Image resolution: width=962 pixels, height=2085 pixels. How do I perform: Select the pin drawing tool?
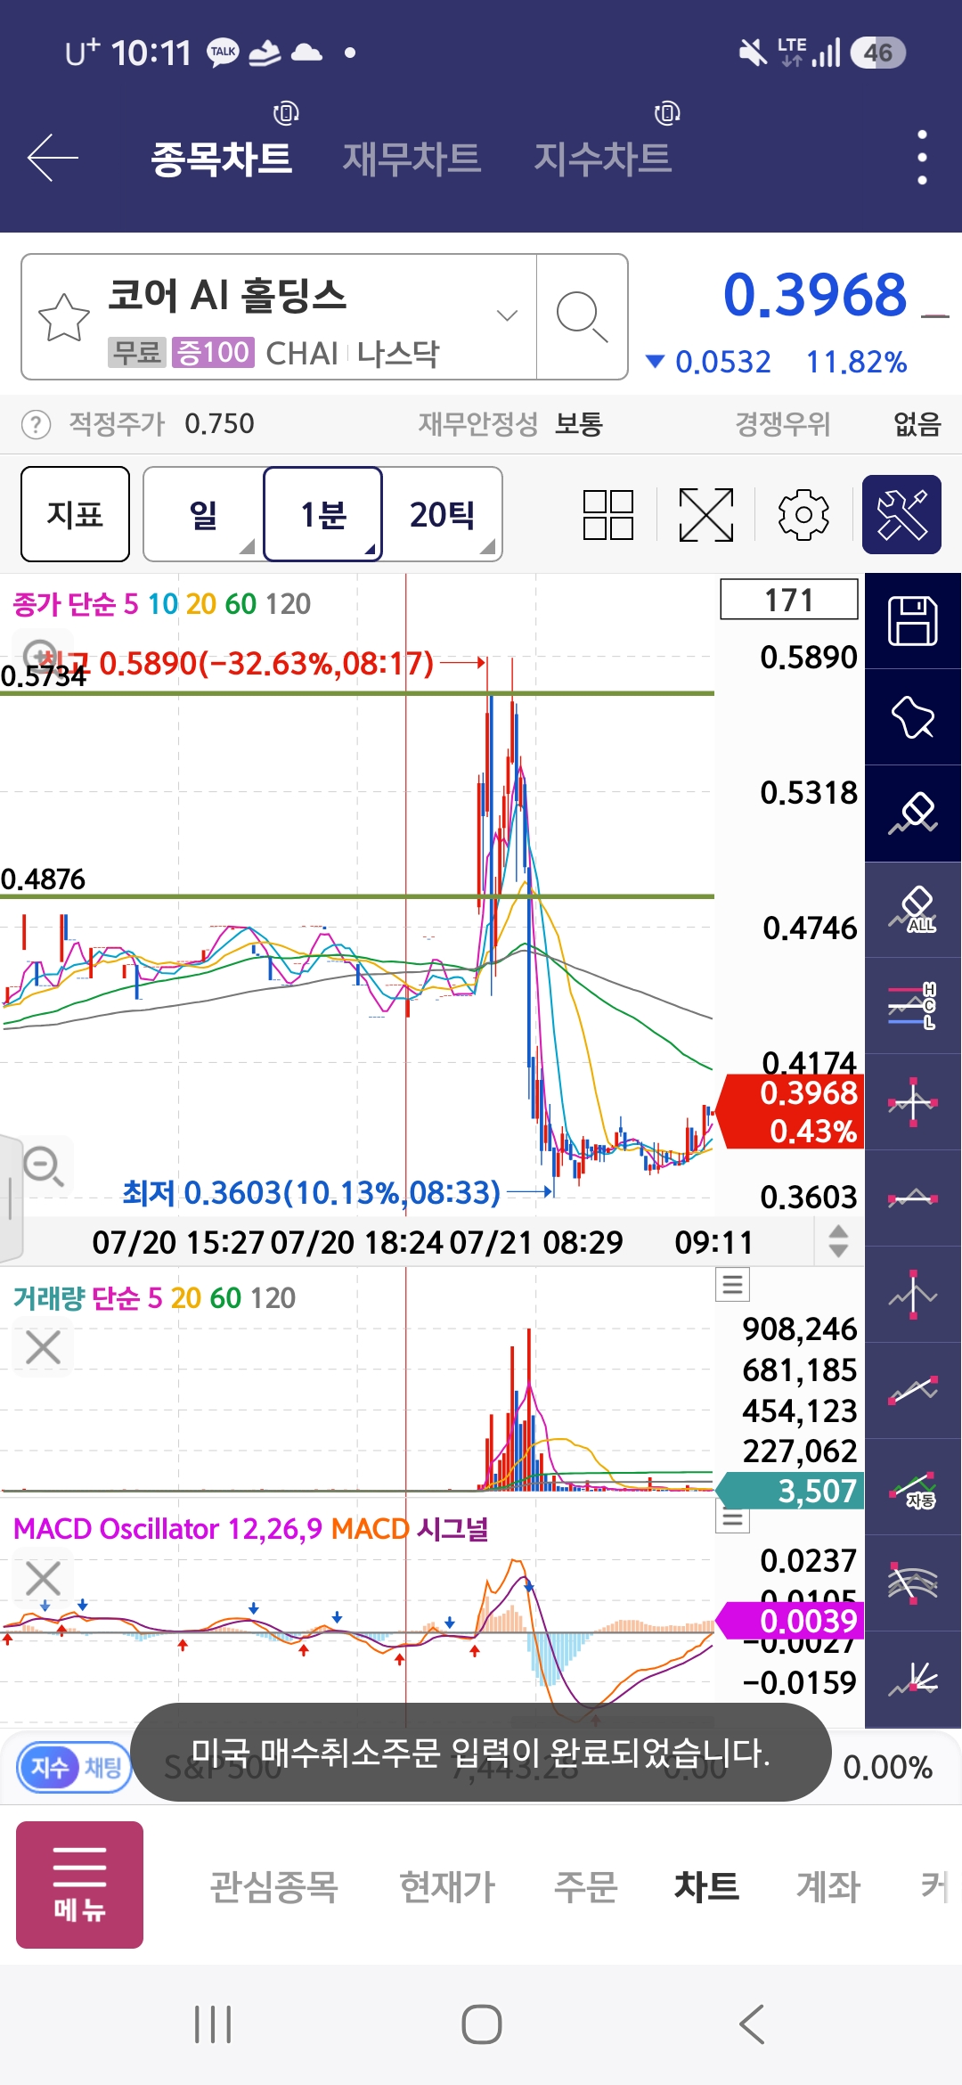pyautogui.click(x=913, y=717)
